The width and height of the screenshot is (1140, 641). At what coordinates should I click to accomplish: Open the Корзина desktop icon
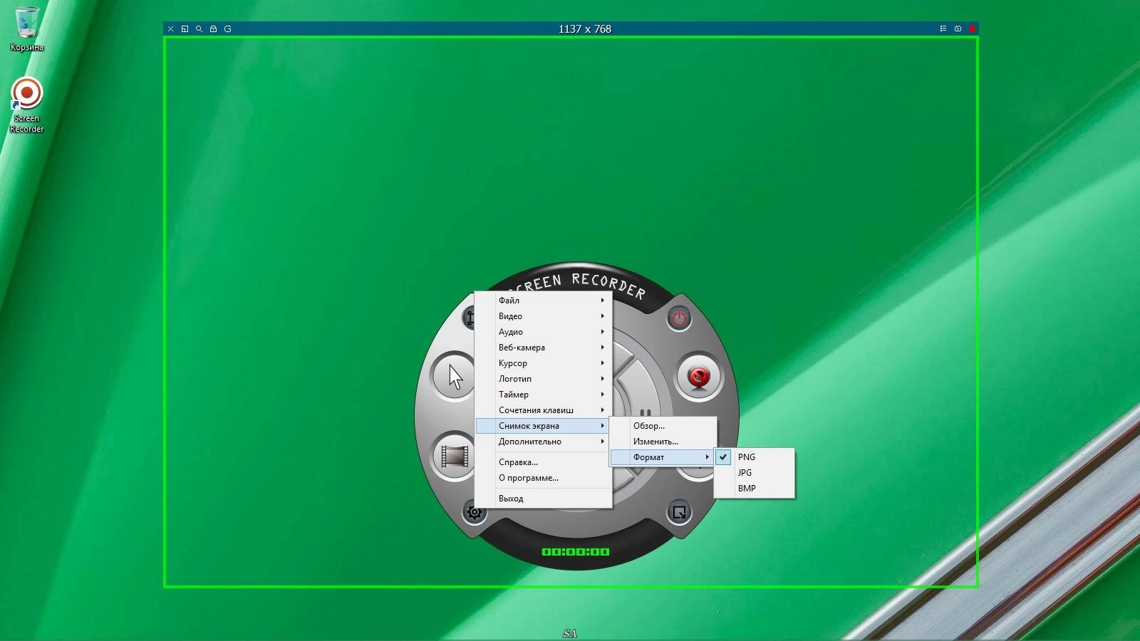(x=26, y=29)
